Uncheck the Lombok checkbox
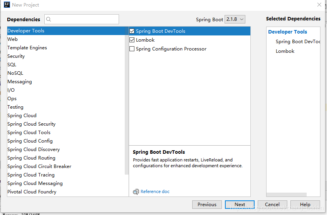327x215 pixels. pos(132,40)
